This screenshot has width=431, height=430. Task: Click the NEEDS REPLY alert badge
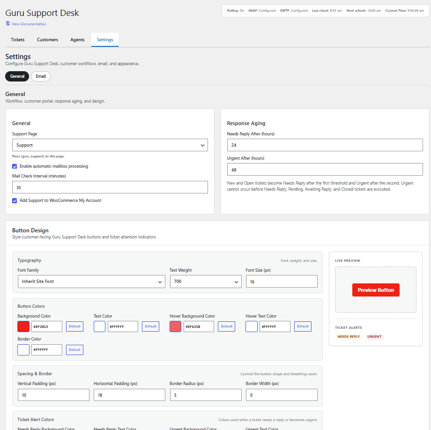349,337
